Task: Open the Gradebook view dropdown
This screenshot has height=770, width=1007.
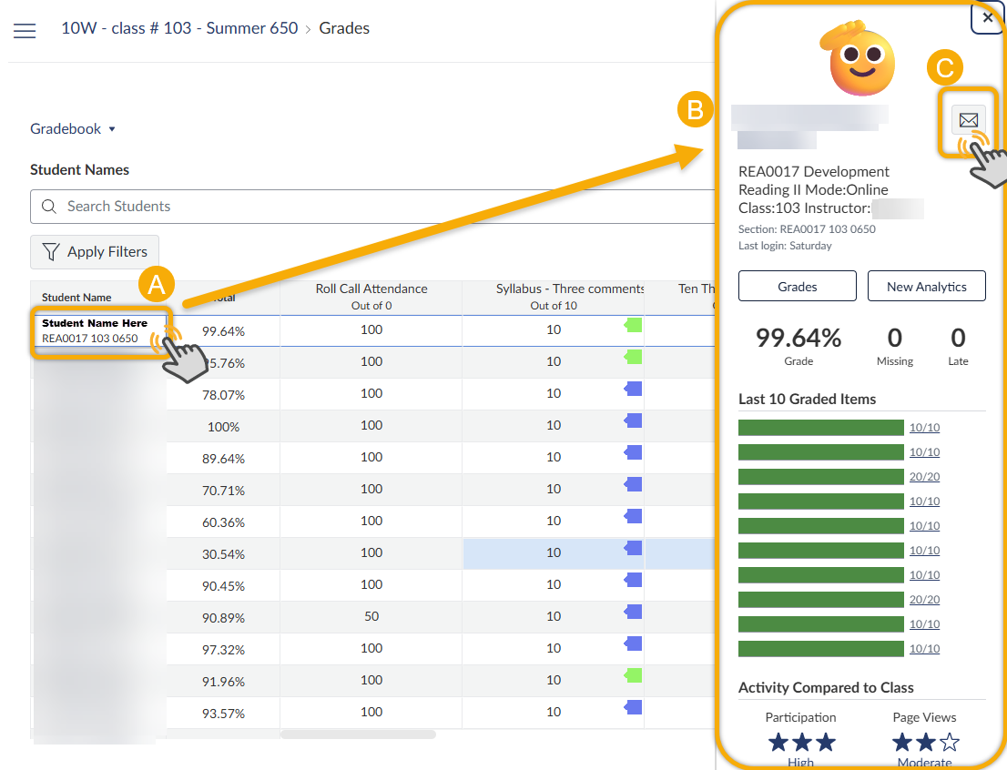Action: point(73,129)
